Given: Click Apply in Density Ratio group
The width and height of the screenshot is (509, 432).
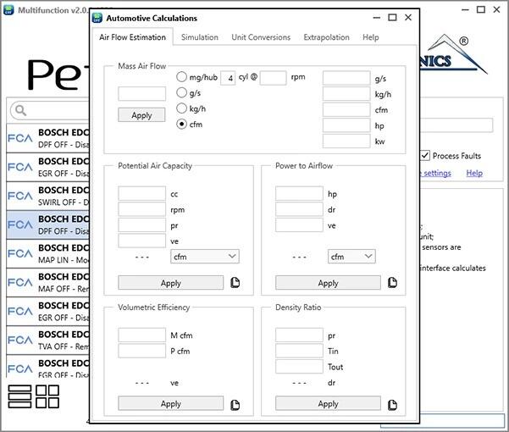Looking at the screenshot, I should [329, 403].
